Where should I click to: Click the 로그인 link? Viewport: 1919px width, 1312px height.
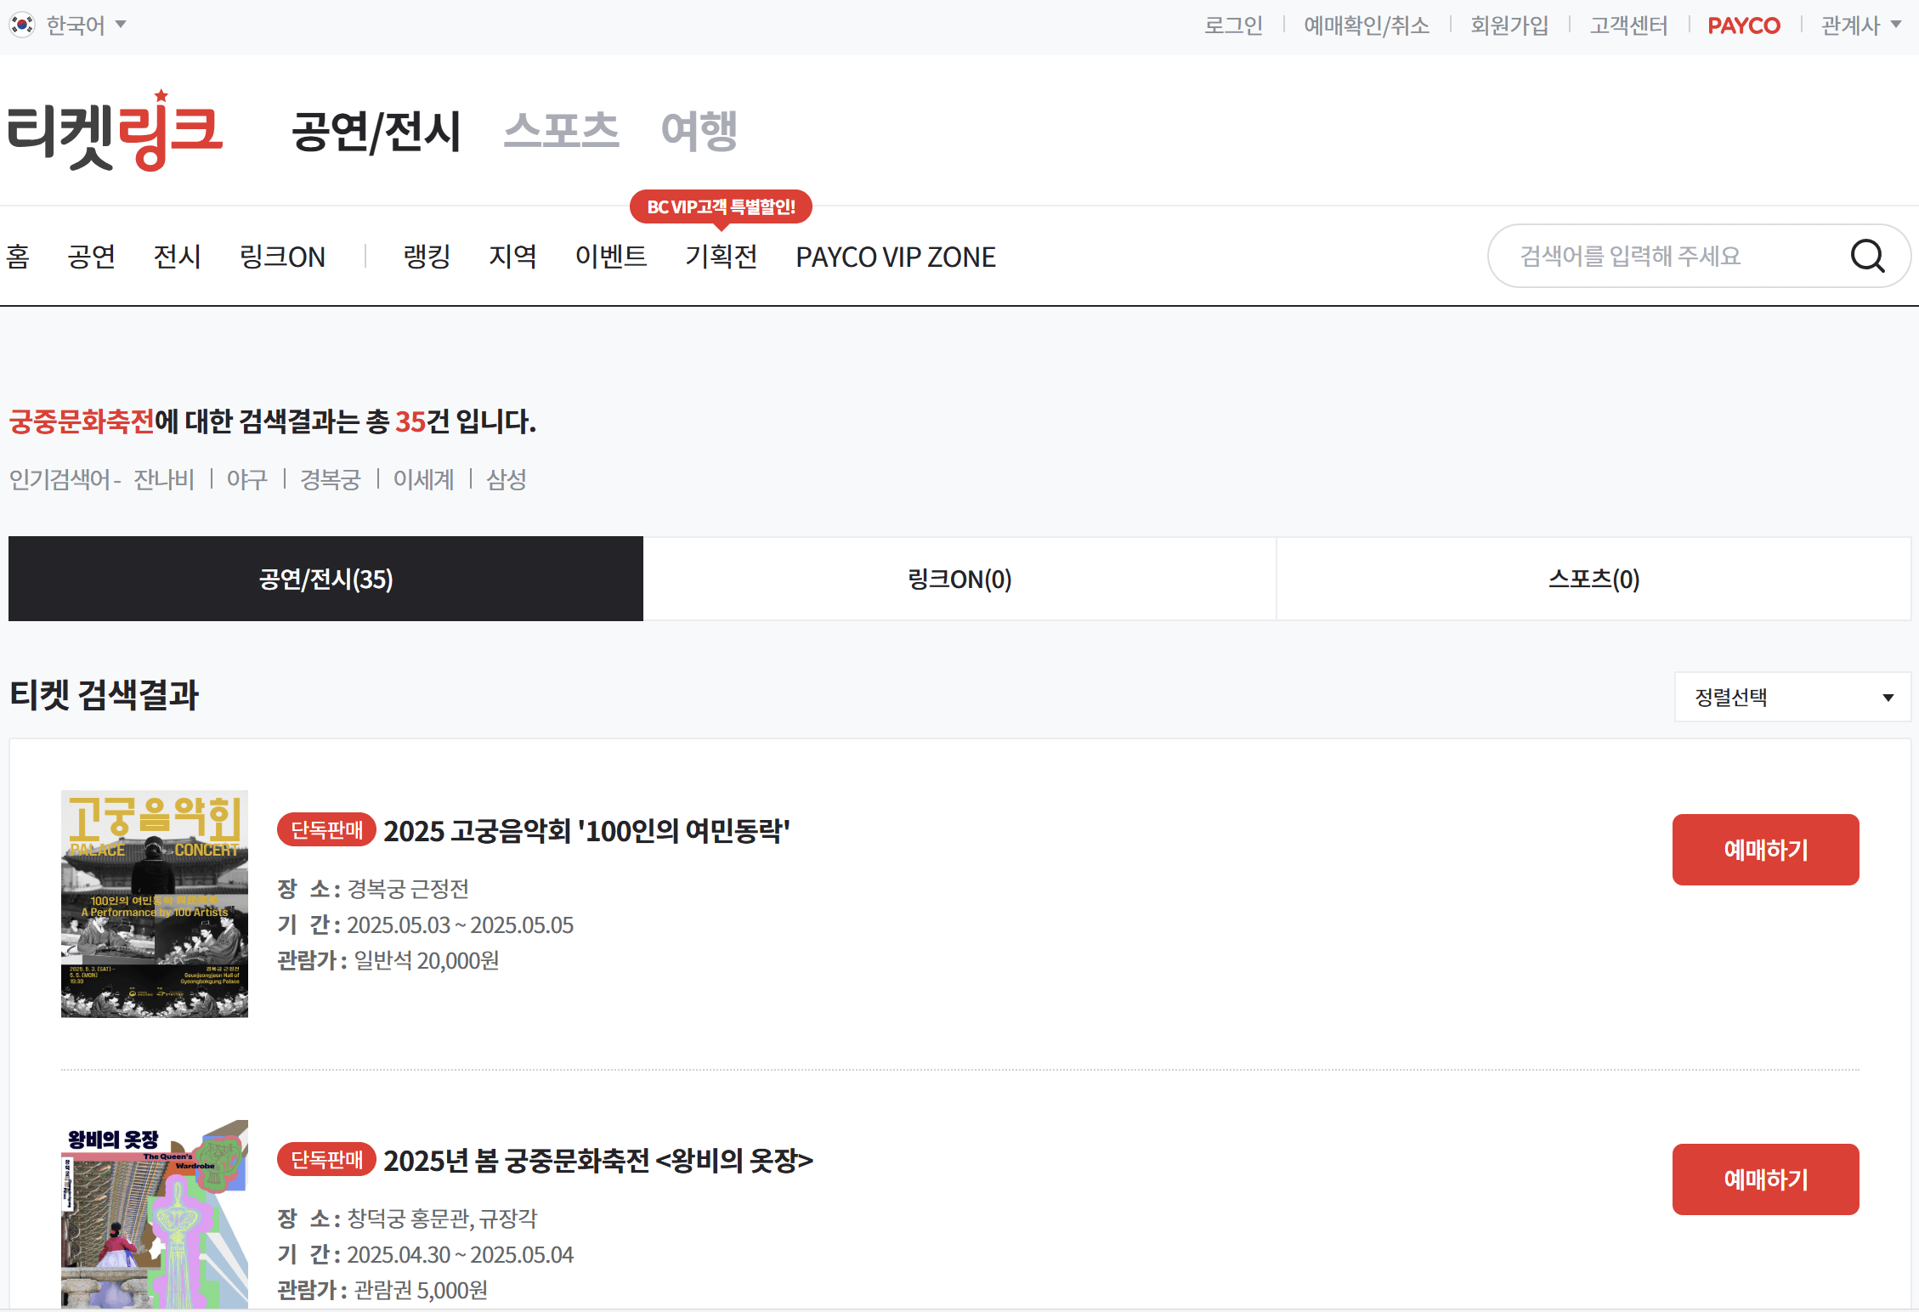click(x=1233, y=25)
